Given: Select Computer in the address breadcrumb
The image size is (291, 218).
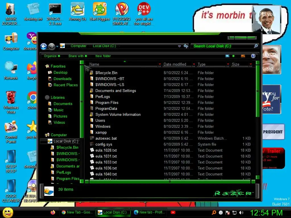Looking at the screenshot, I should coord(78,46).
